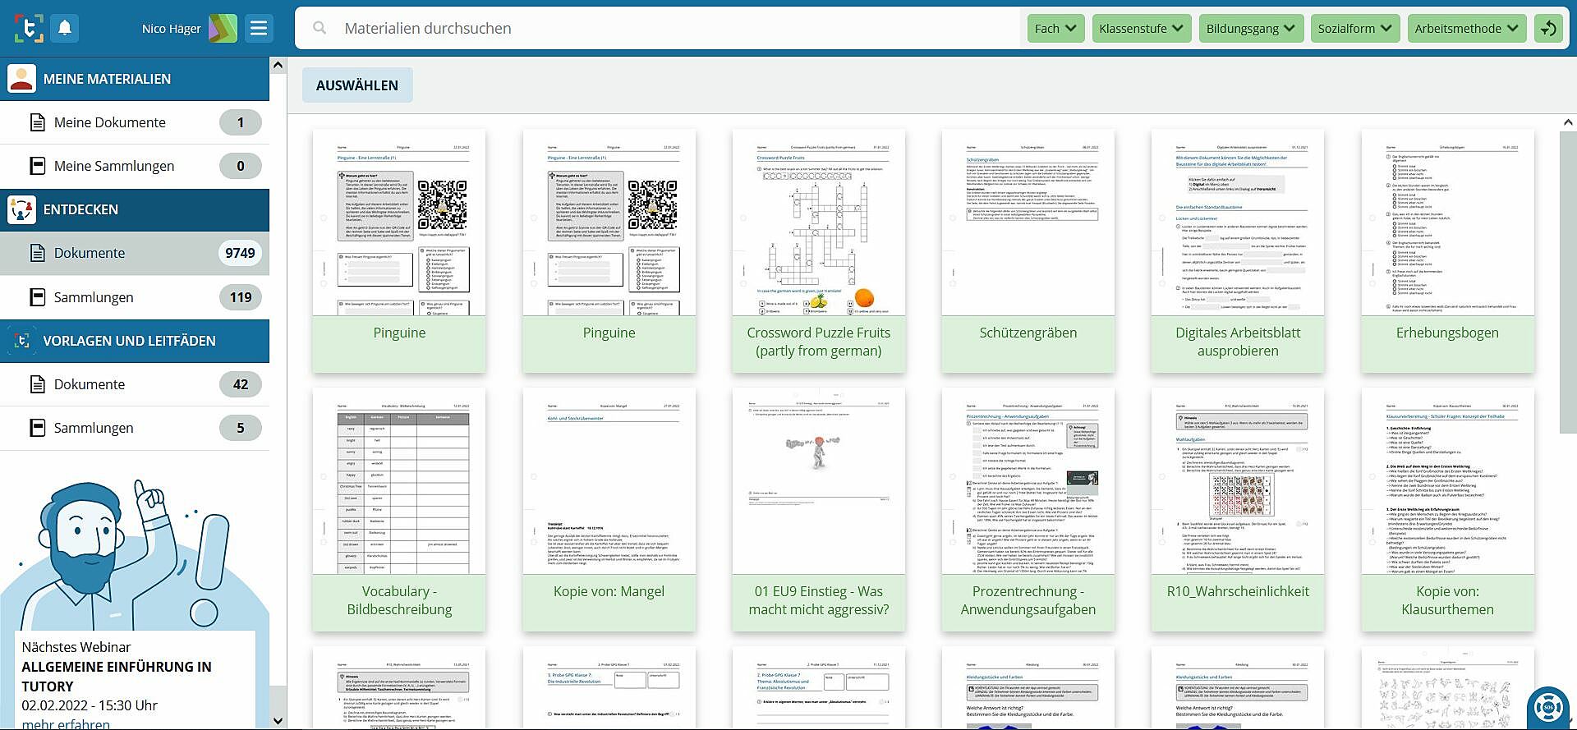Click the Tutory logo icon
The width and height of the screenshot is (1577, 730).
(x=30, y=28)
